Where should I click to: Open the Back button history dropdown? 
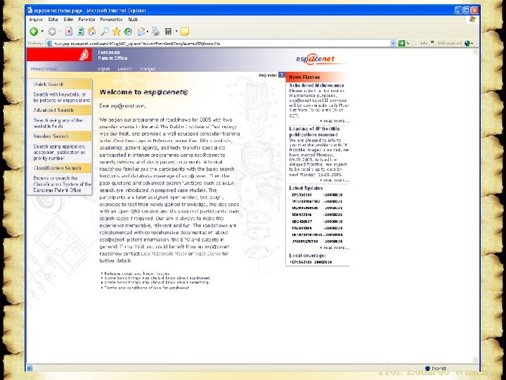coord(42,32)
